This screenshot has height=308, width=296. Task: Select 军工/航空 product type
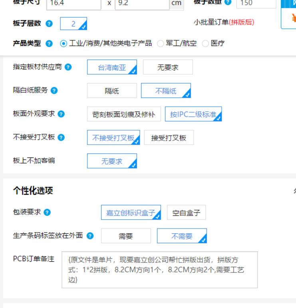pyautogui.click(x=160, y=44)
